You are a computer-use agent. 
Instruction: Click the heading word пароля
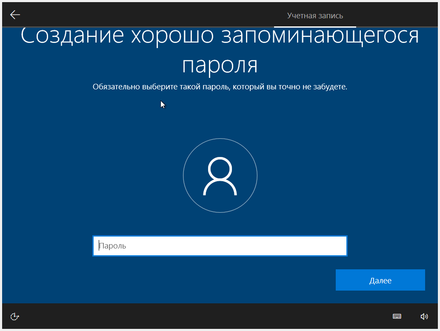point(220,65)
